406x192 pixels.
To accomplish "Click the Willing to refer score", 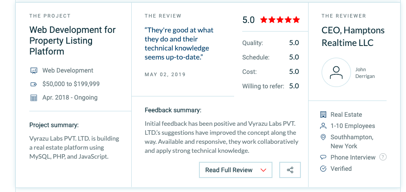I will 294,86.
